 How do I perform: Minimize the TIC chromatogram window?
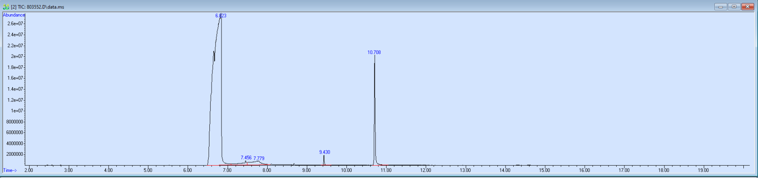pos(720,7)
